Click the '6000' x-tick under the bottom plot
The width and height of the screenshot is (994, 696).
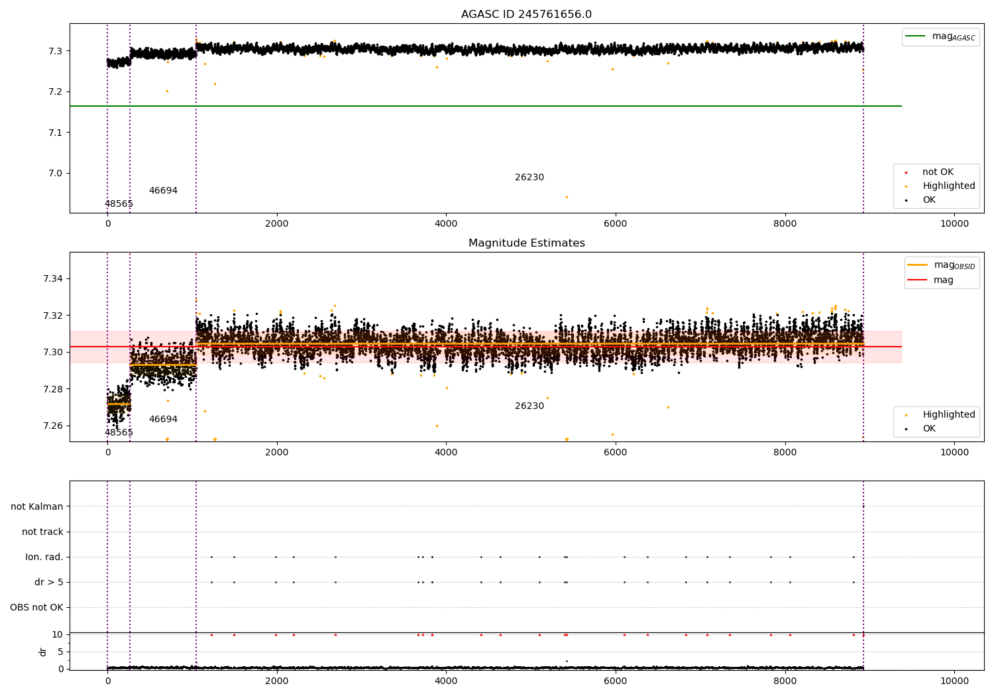pos(616,681)
